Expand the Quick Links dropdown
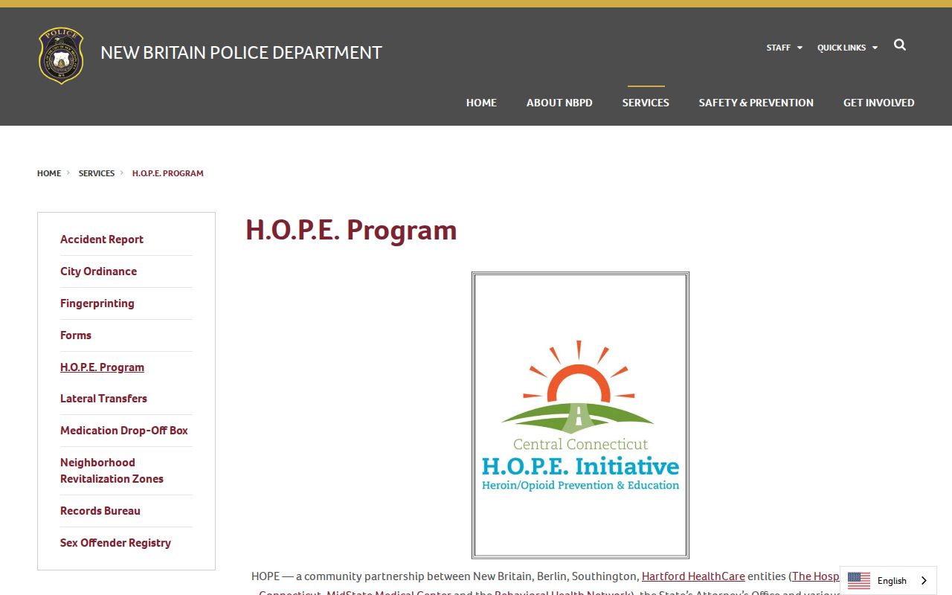 847,48
